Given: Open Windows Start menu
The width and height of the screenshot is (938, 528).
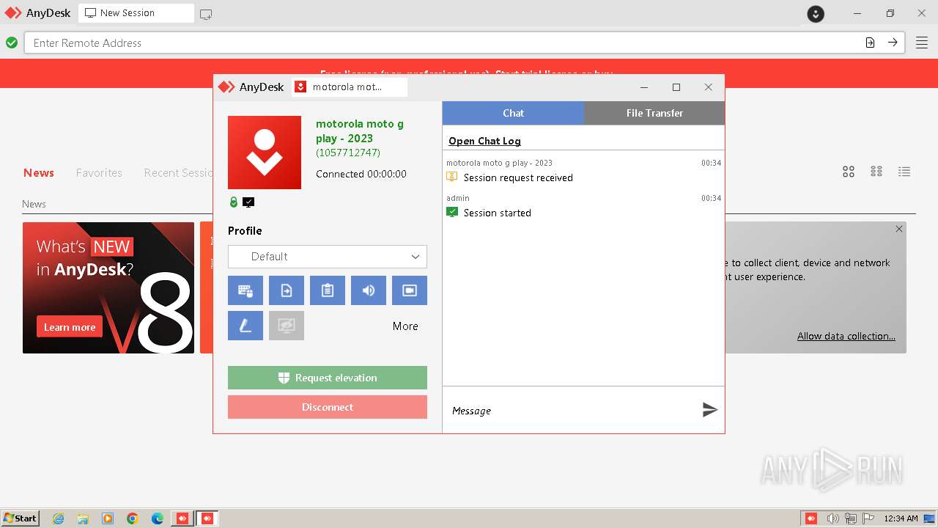Looking at the screenshot, I should click(x=21, y=518).
